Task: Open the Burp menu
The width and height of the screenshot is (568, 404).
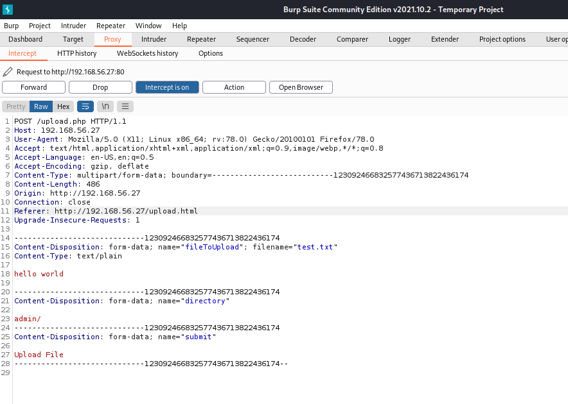Action: coord(12,26)
